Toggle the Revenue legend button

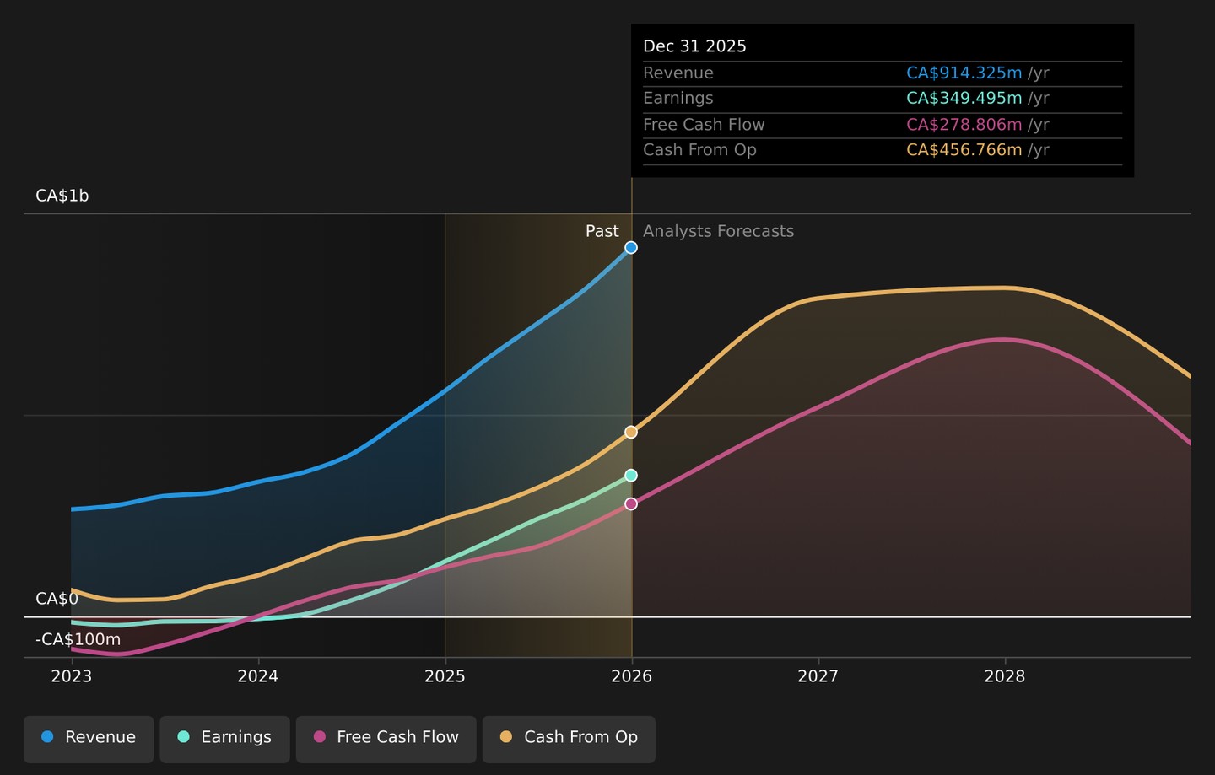89,739
